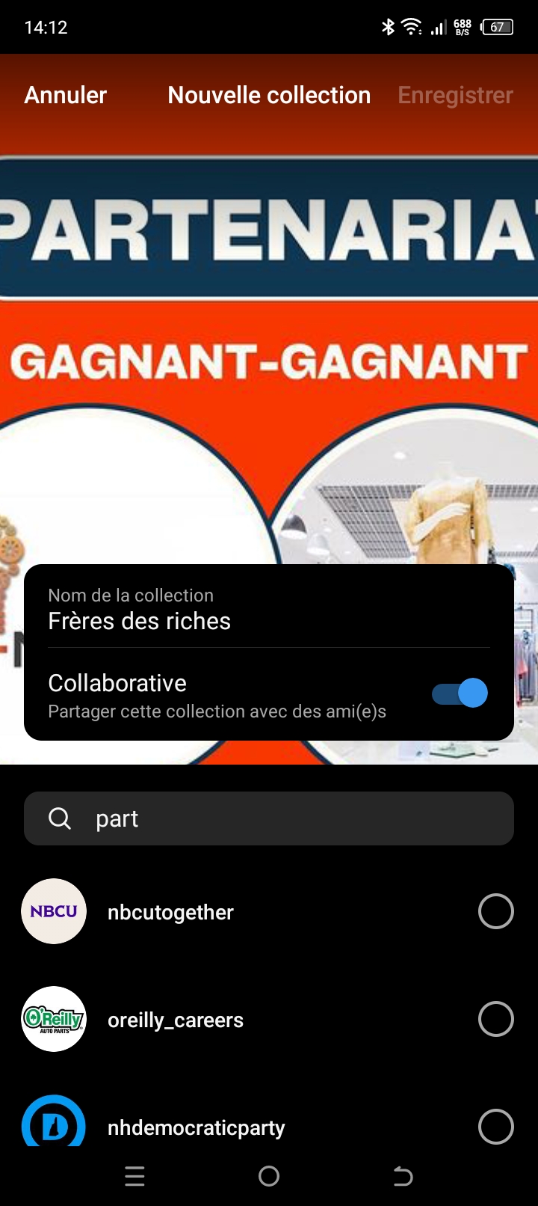Viewport: 538px width, 1206px height.
Task: Select the oreilly_careers username row
Action: click(x=269, y=1019)
